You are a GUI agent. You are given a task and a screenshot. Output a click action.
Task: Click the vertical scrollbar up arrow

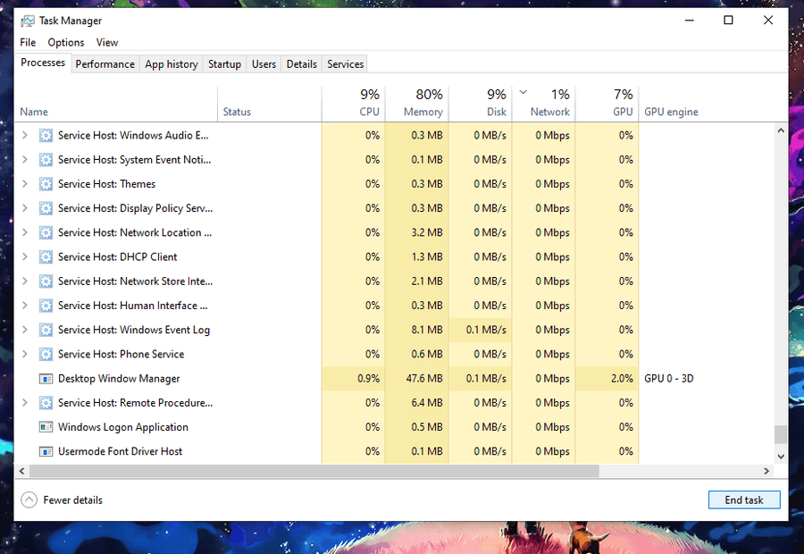[x=781, y=130]
